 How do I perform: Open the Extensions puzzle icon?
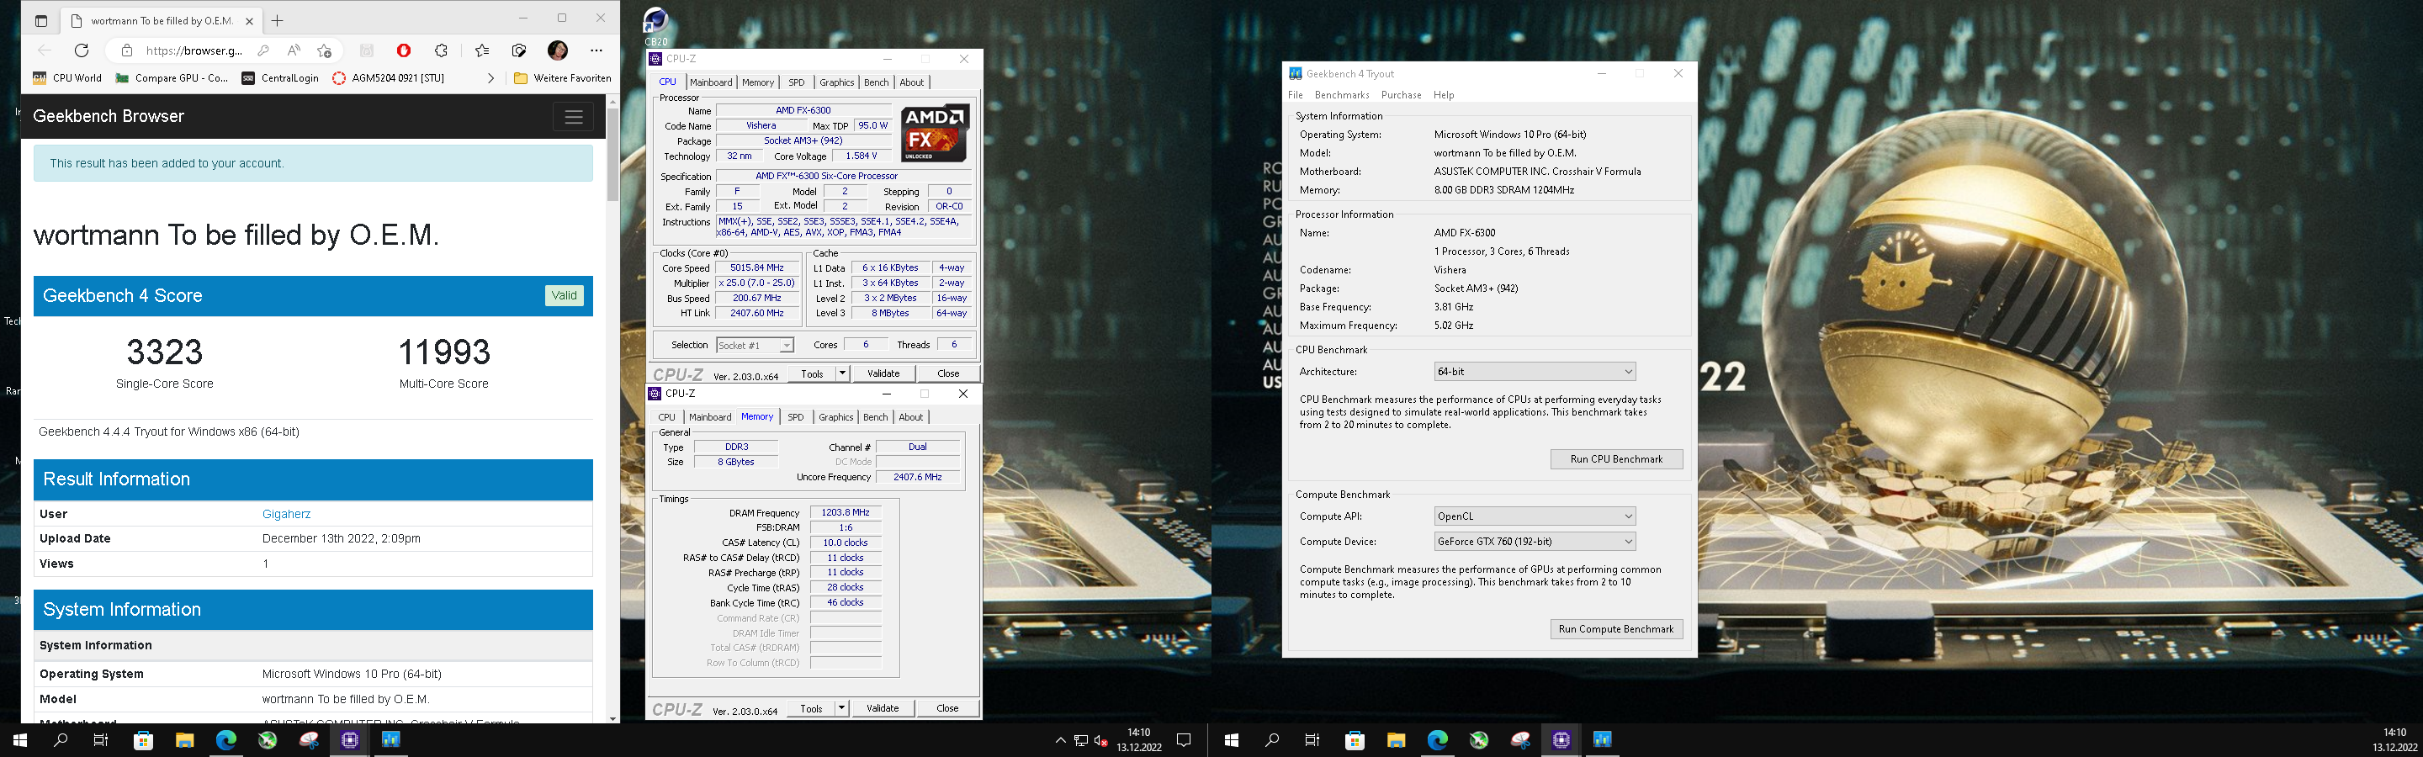tap(441, 50)
